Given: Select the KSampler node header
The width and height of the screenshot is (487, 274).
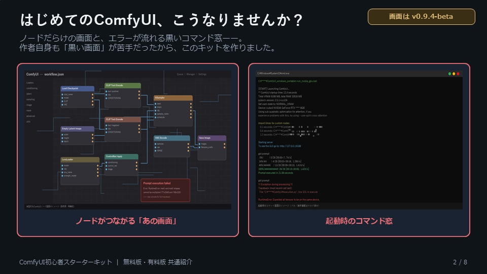Looking at the screenshot, I should tap(173, 98).
